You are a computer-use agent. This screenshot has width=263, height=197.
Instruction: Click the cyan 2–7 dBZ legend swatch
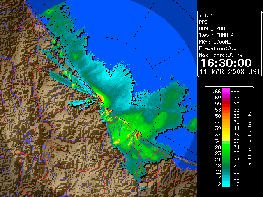pyautogui.click(x=226, y=184)
